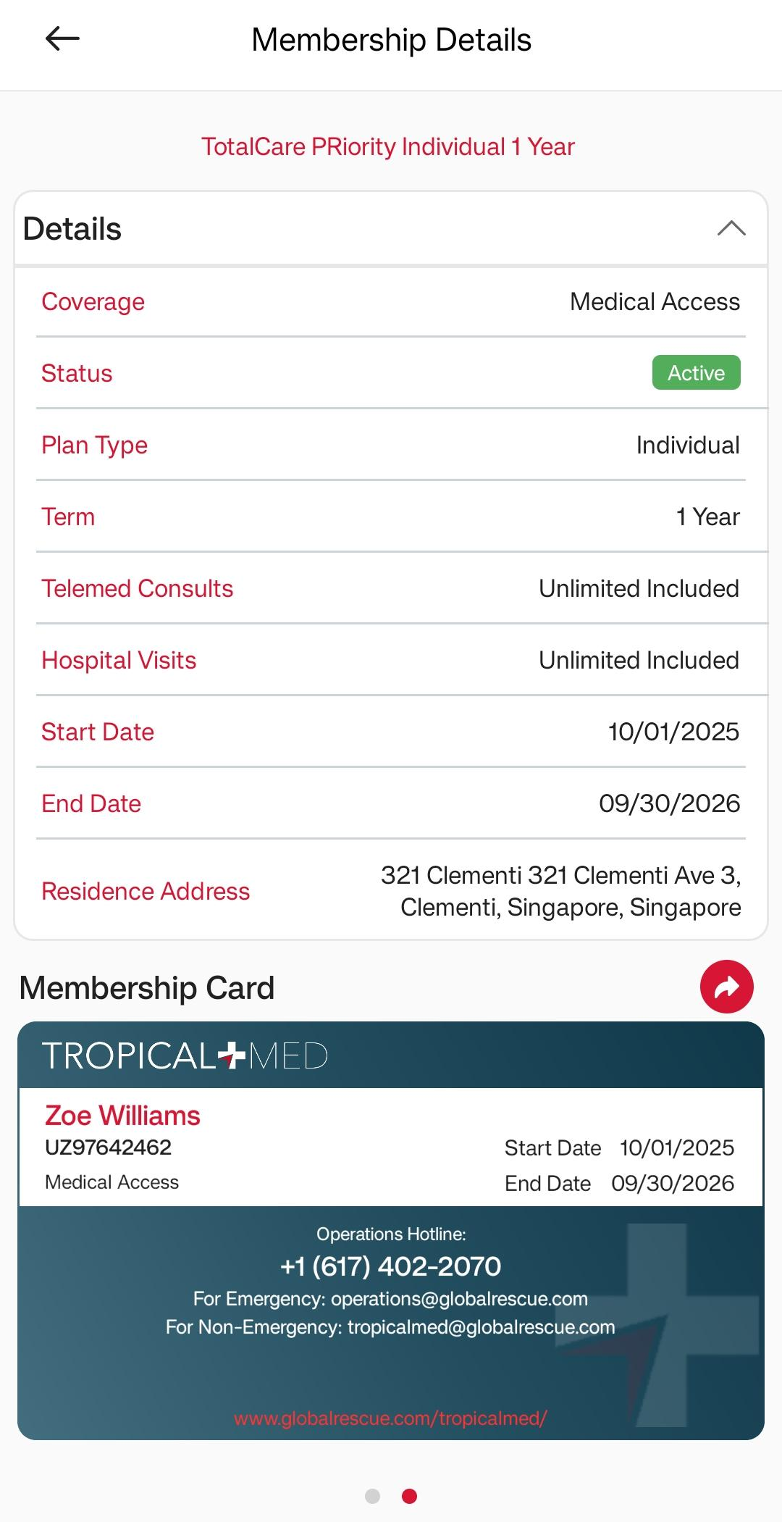The height and width of the screenshot is (1522, 782).
Task: Switch to the first page indicator dot
Action: click(x=372, y=1496)
